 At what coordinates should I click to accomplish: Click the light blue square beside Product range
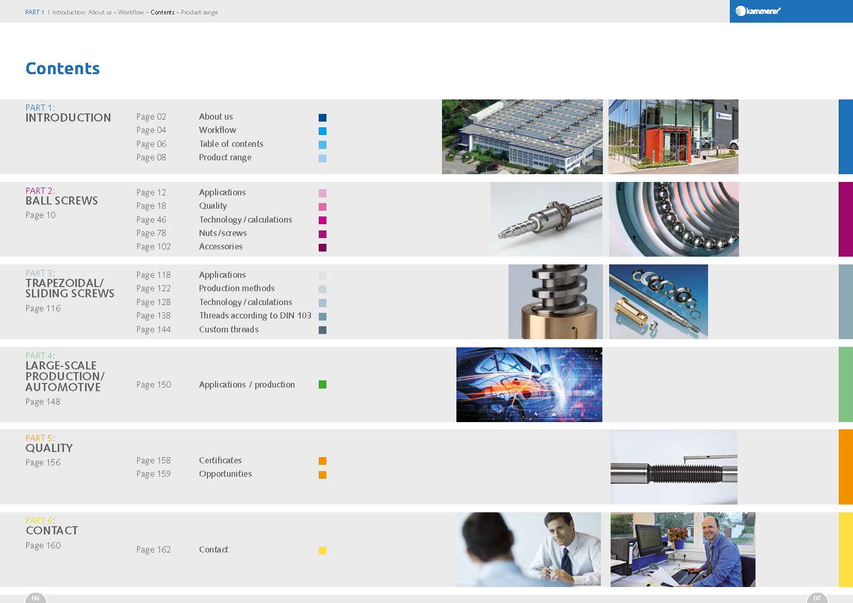(x=322, y=158)
